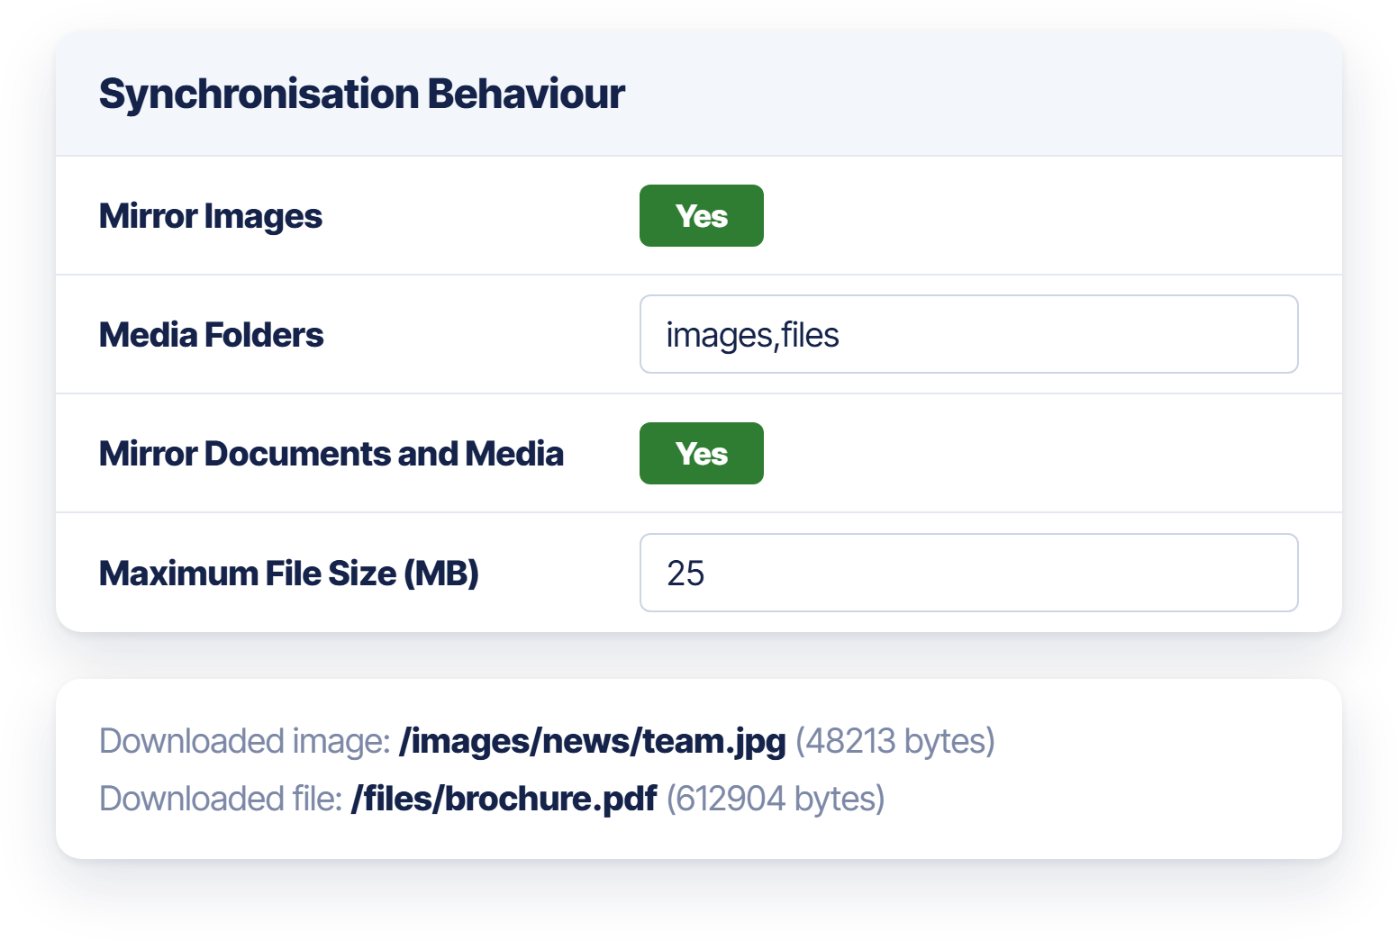This screenshot has width=1398, height=940.
Task: Select the /files/brochure.pdf path
Action: click(504, 799)
